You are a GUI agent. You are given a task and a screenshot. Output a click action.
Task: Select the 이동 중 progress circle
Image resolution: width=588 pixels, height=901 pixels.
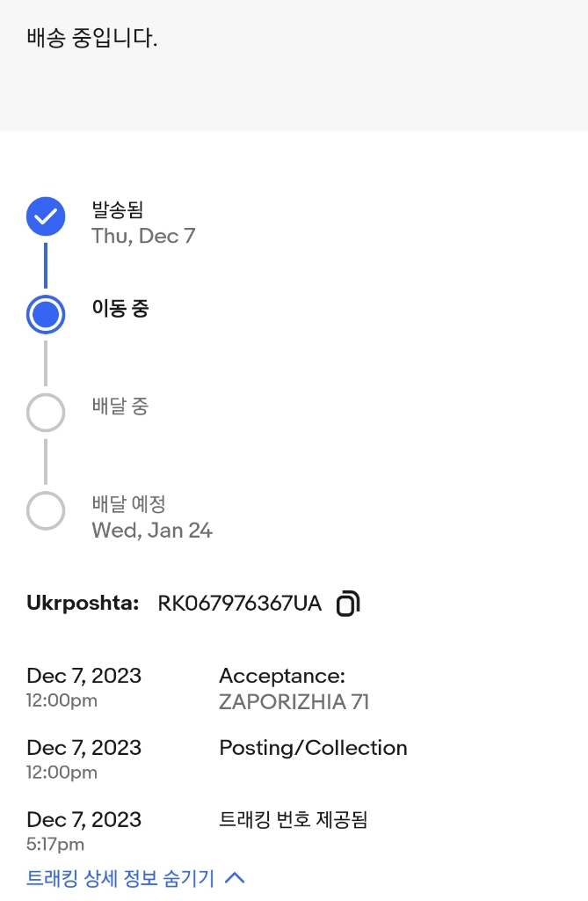click(46, 314)
